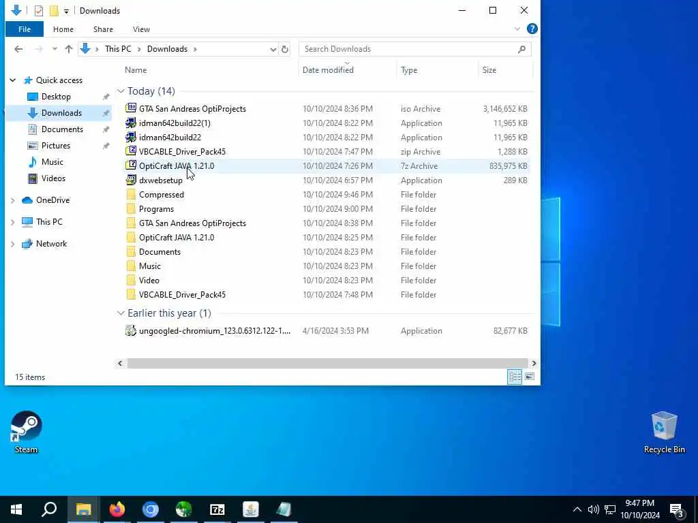Click the Up one level arrow
Viewport: 698px width, 523px height.
coord(69,49)
